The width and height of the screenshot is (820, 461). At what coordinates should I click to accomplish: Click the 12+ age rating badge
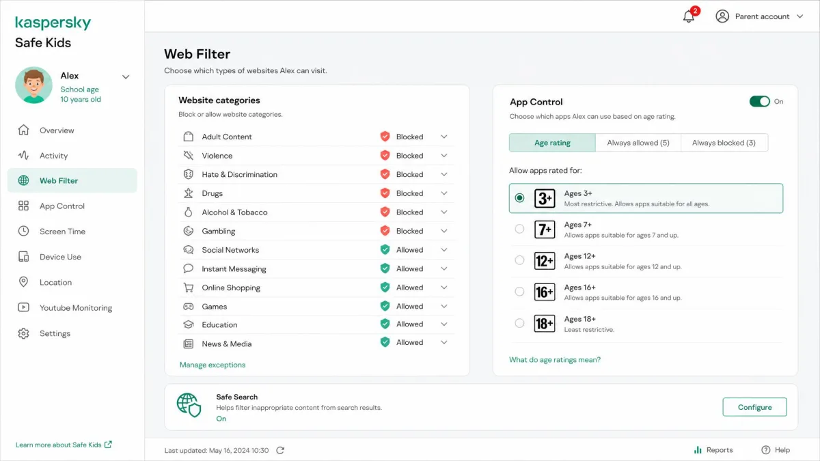545,260
